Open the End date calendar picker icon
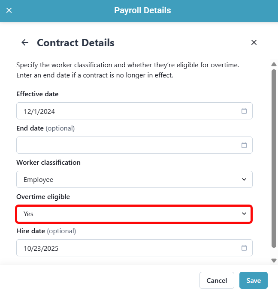Viewport: 278px width, 294px height. point(244,145)
